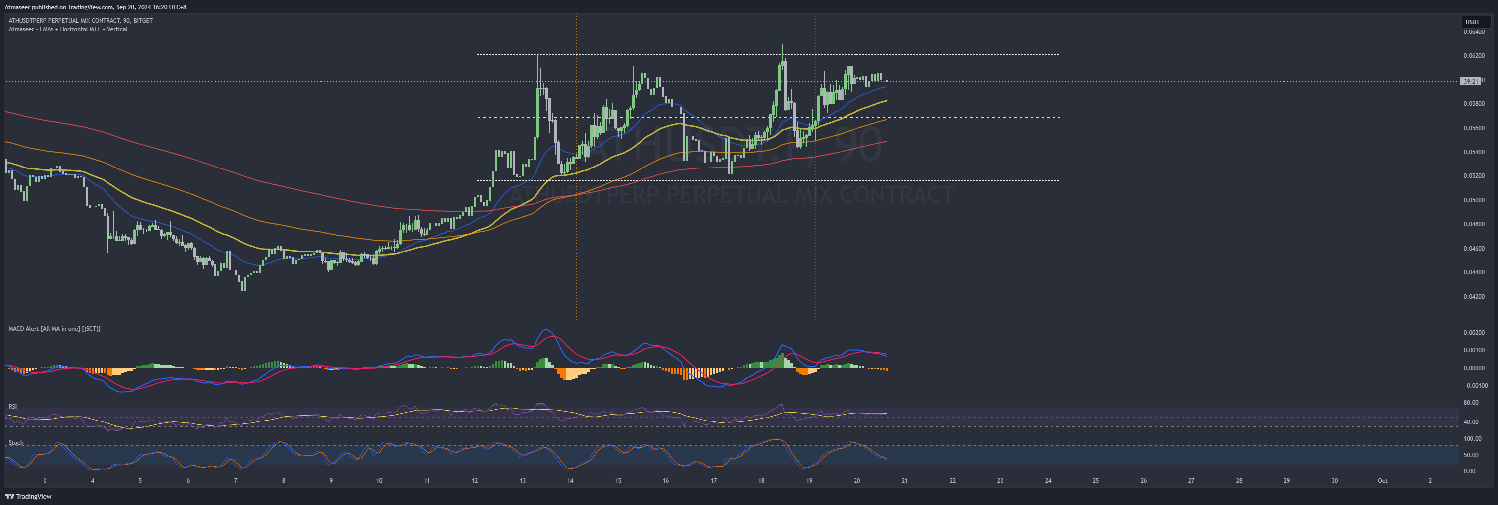This screenshot has width=1498, height=505.
Task: Click date label 8 on time axis
Action: point(284,481)
